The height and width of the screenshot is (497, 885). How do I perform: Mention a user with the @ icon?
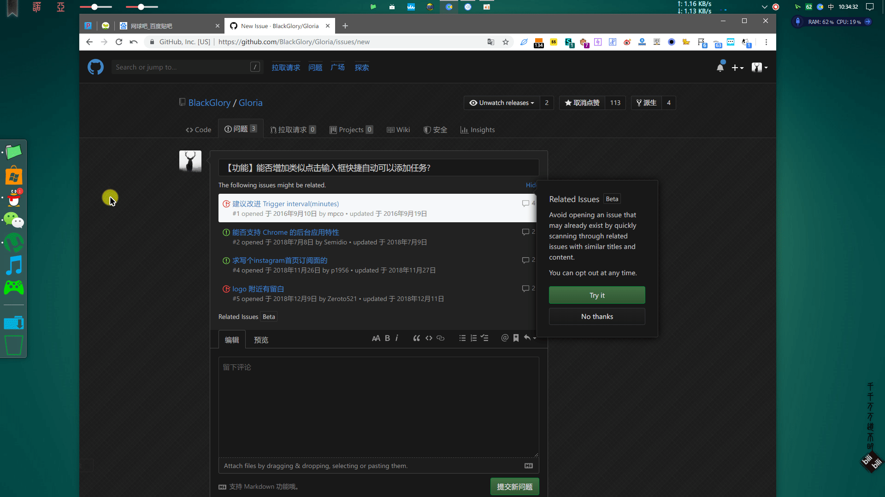click(505, 338)
